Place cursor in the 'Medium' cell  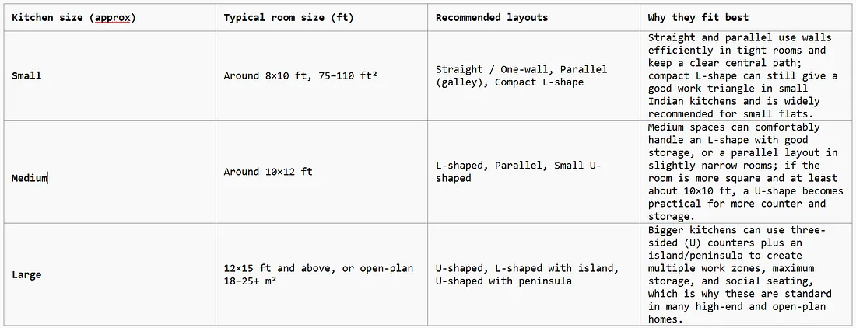click(109, 172)
